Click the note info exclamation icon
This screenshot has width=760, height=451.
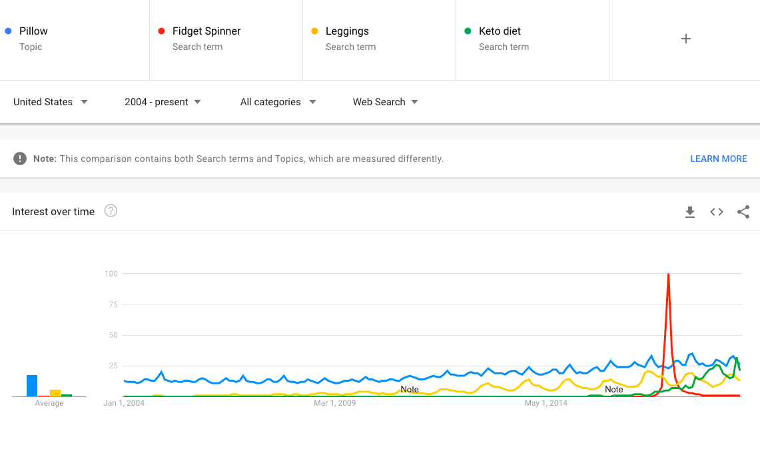tap(20, 159)
